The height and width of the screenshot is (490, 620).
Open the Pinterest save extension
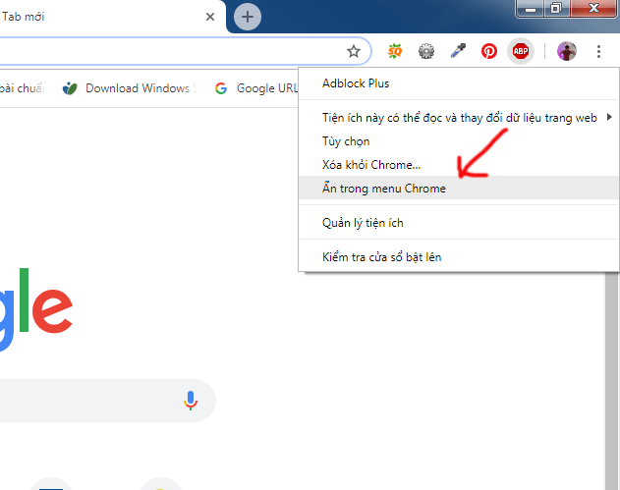(x=489, y=51)
